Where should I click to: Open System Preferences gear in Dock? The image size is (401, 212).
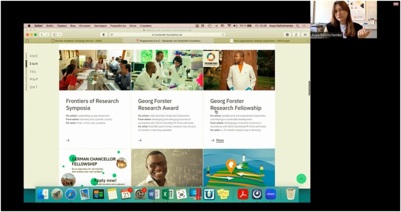pyautogui.click(x=140, y=194)
